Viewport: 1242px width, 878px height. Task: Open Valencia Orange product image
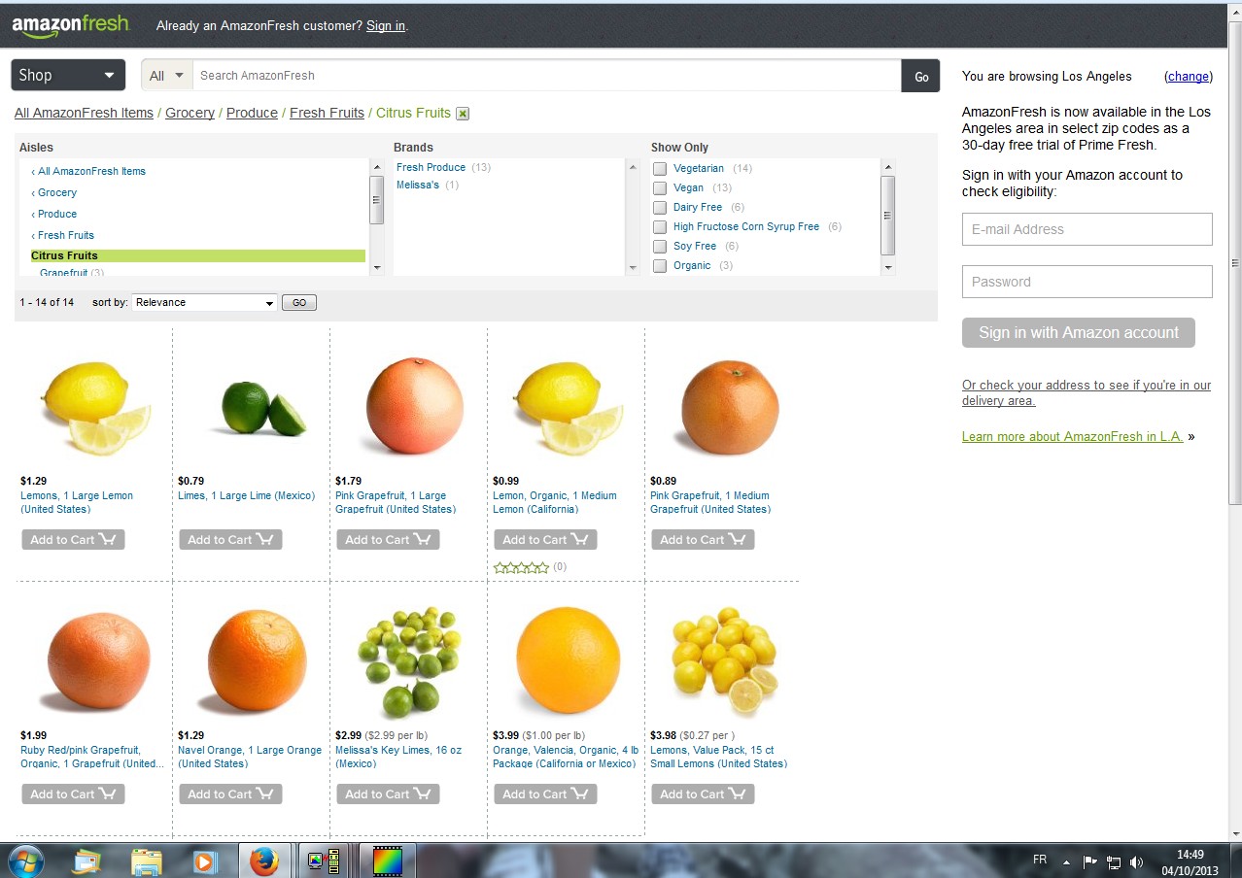tap(568, 660)
